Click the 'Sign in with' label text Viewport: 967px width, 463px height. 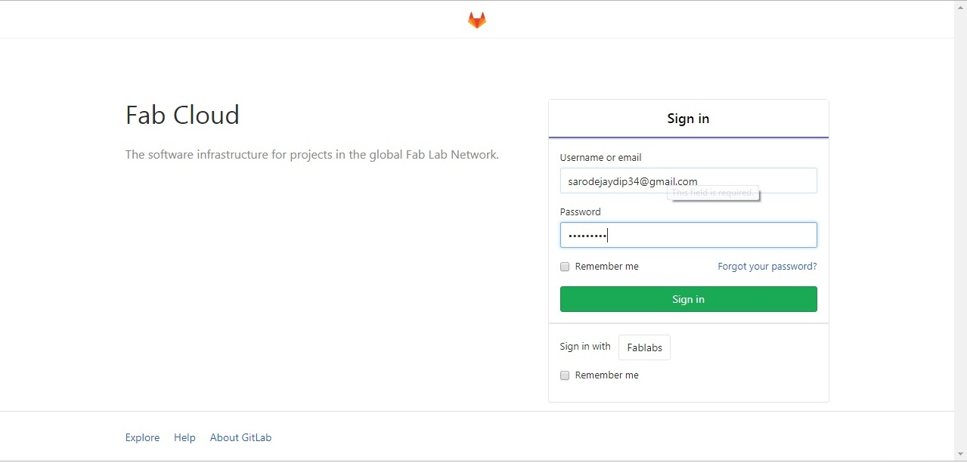[585, 347]
